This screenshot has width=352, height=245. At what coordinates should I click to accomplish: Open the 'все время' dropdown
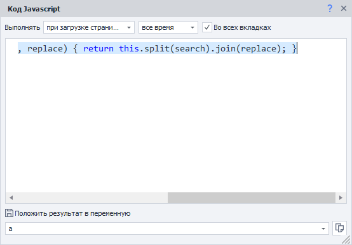coord(168,27)
